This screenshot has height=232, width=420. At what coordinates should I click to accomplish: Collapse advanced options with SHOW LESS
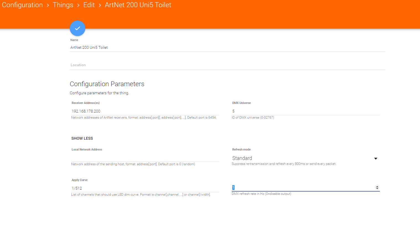(x=82, y=138)
